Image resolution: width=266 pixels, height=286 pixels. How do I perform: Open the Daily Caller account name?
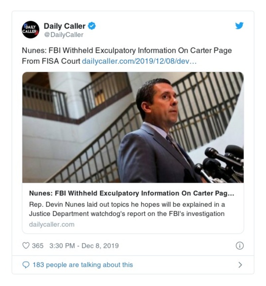pos(65,26)
